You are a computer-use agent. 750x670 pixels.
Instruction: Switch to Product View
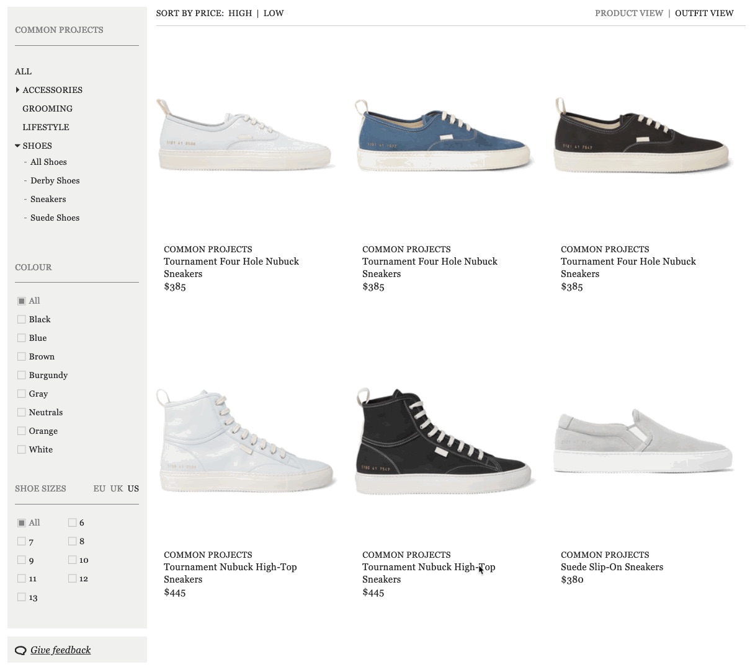coord(628,13)
